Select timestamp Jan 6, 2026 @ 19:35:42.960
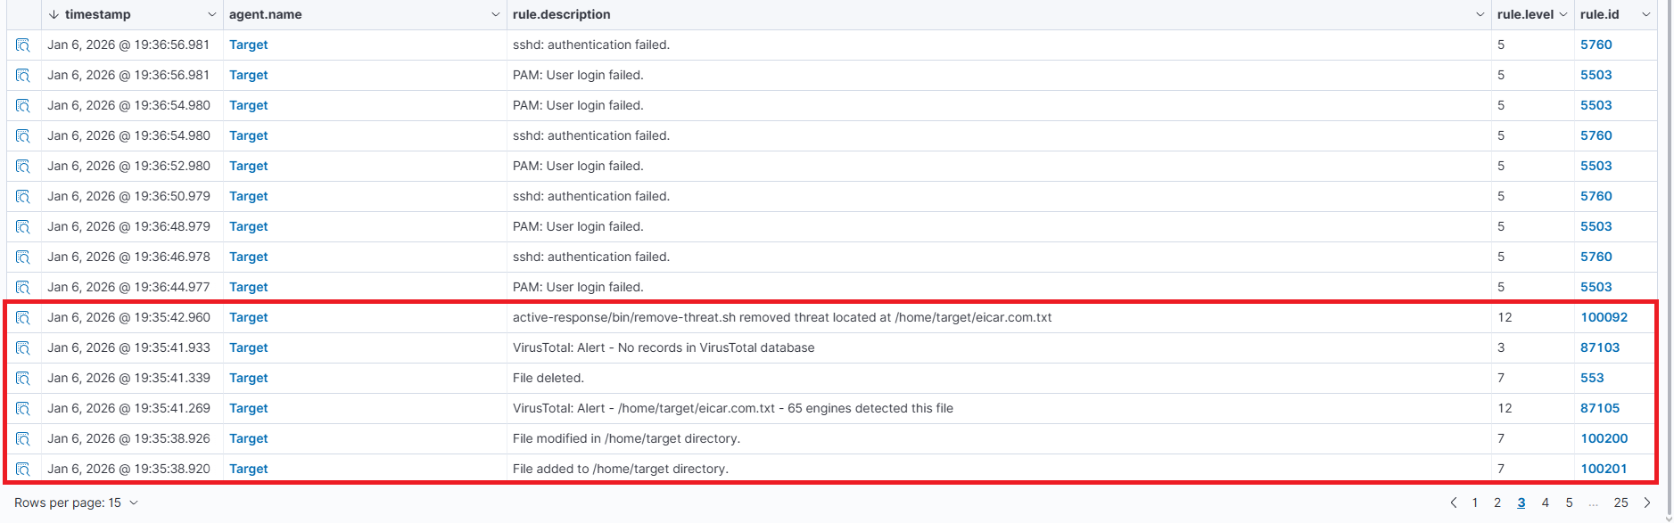 (x=129, y=317)
